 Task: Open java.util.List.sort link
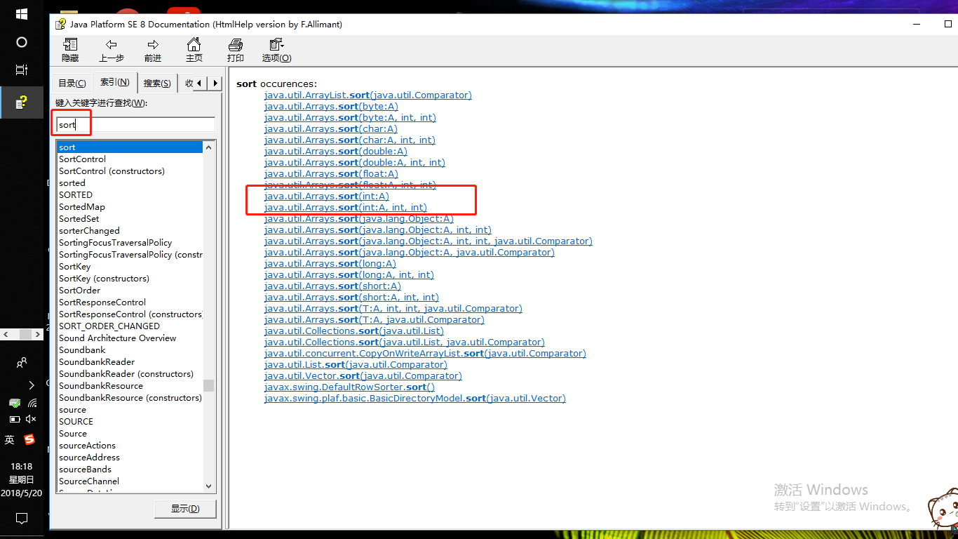pyautogui.click(x=356, y=365)
